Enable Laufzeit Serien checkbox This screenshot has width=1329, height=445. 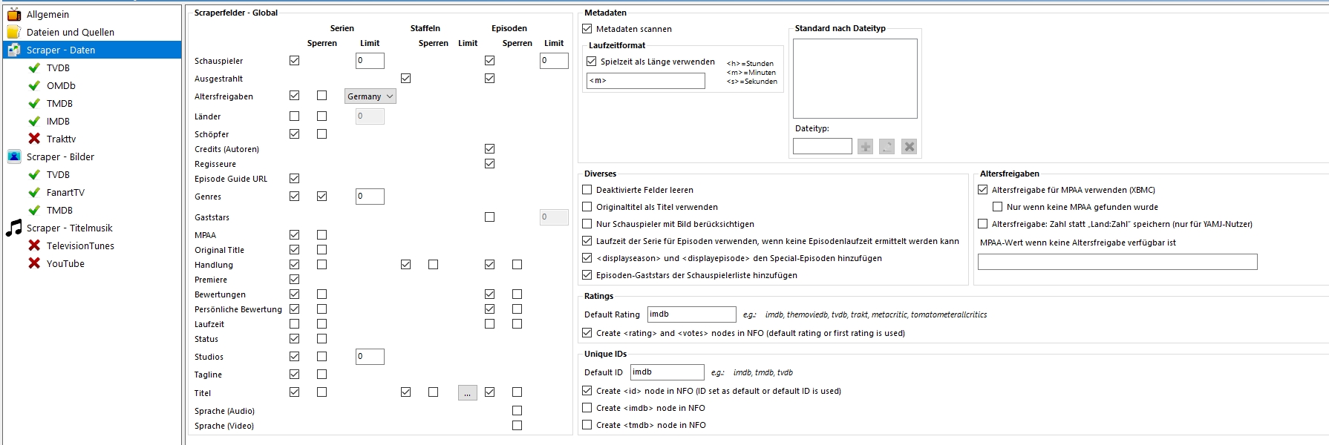pyautogui.click(x=295, y=324)
